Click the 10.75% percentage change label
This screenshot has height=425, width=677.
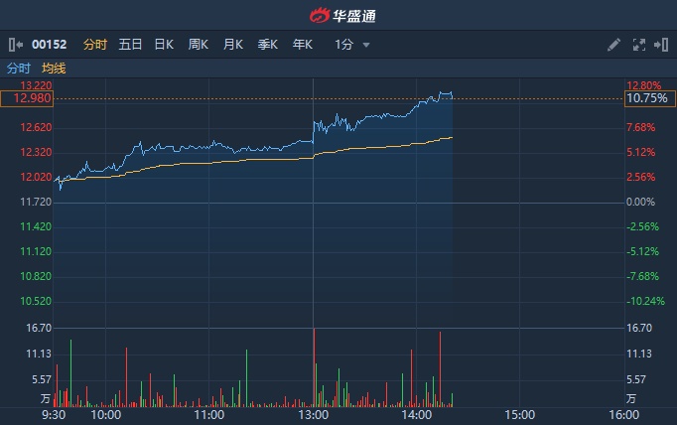coord(649,98)
